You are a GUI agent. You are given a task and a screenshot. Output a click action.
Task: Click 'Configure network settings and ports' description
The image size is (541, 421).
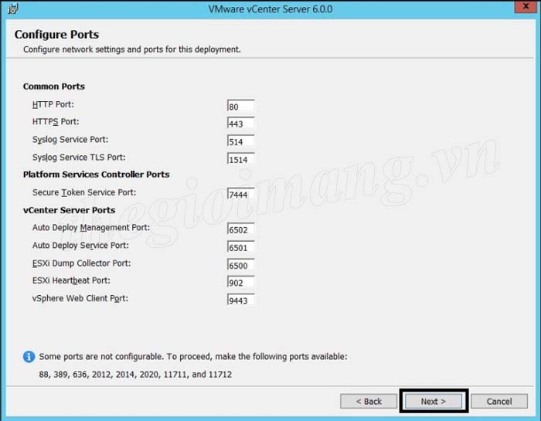click(132, 49)
